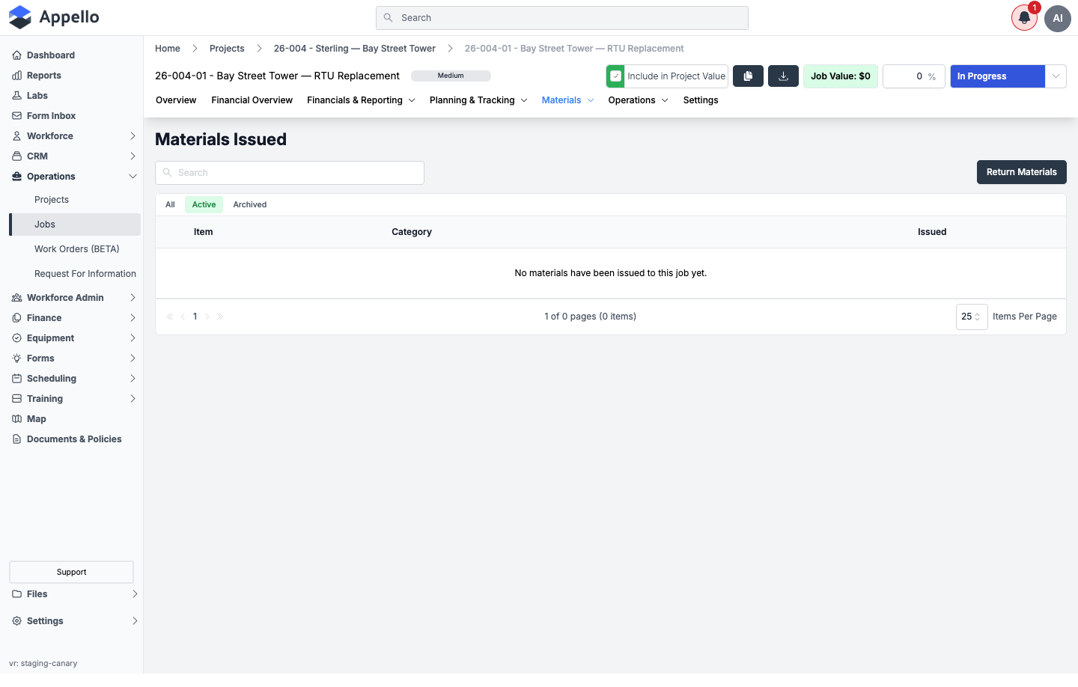Go to Dashboard in the sidebar

tap(50, 55)
